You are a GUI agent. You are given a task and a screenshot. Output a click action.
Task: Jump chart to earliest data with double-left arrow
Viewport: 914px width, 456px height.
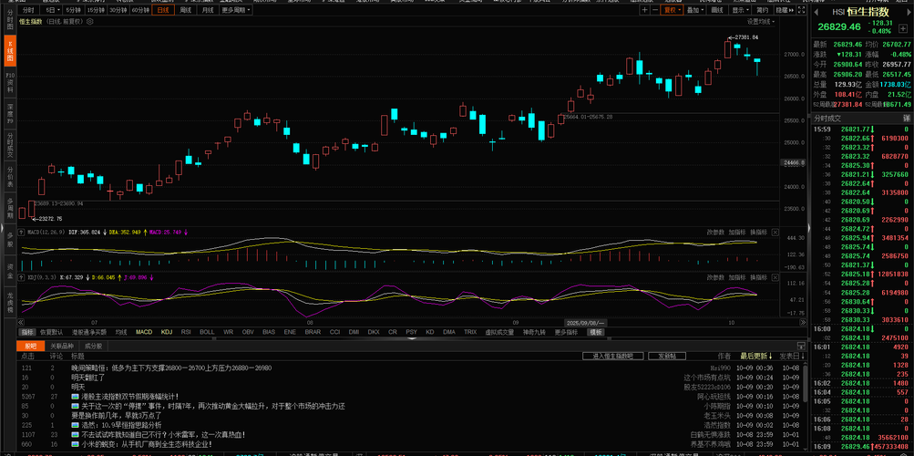(22, 322)
